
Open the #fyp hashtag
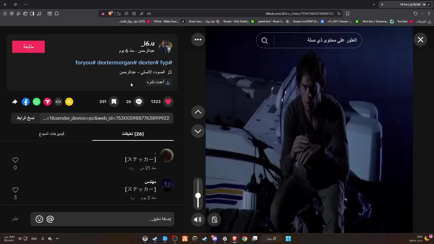[x=166, y=63]
